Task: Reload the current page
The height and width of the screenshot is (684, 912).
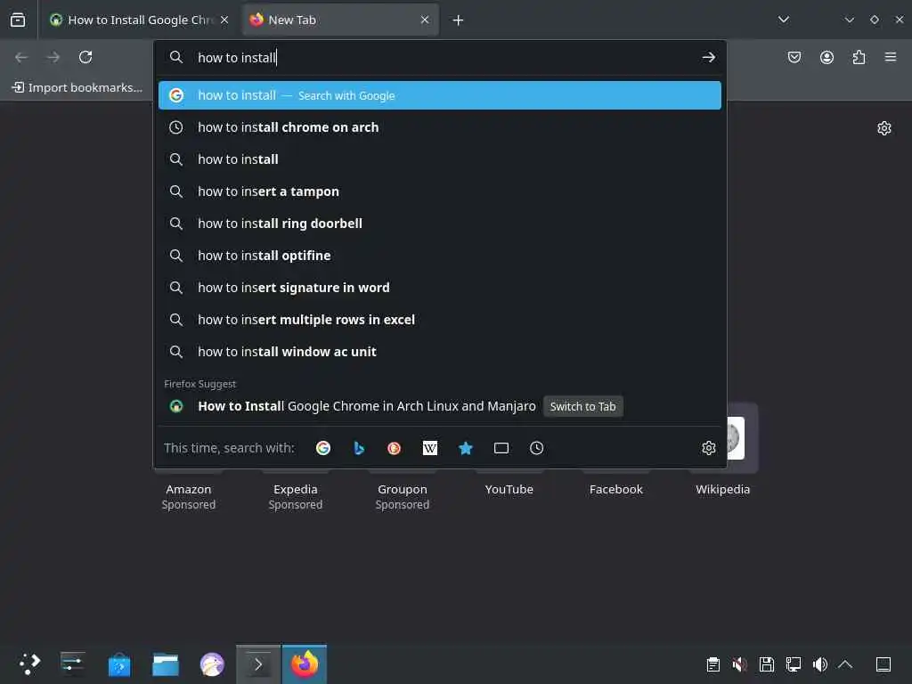Action: (x=85, y=57)
